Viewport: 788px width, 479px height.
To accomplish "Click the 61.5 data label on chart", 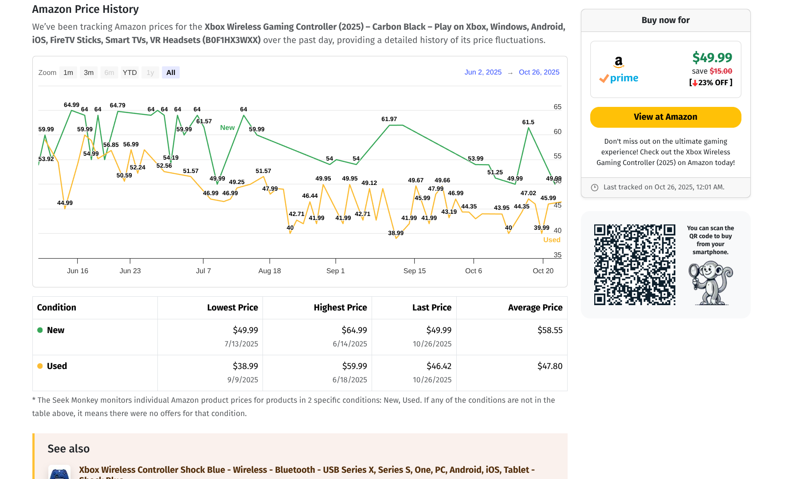I will pos(528,122).
